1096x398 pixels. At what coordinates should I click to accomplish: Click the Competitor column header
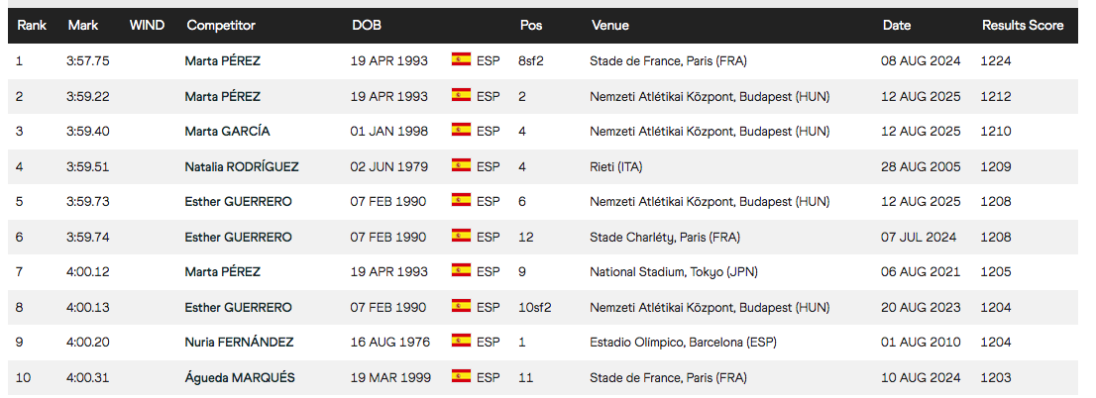click(221, 25)
